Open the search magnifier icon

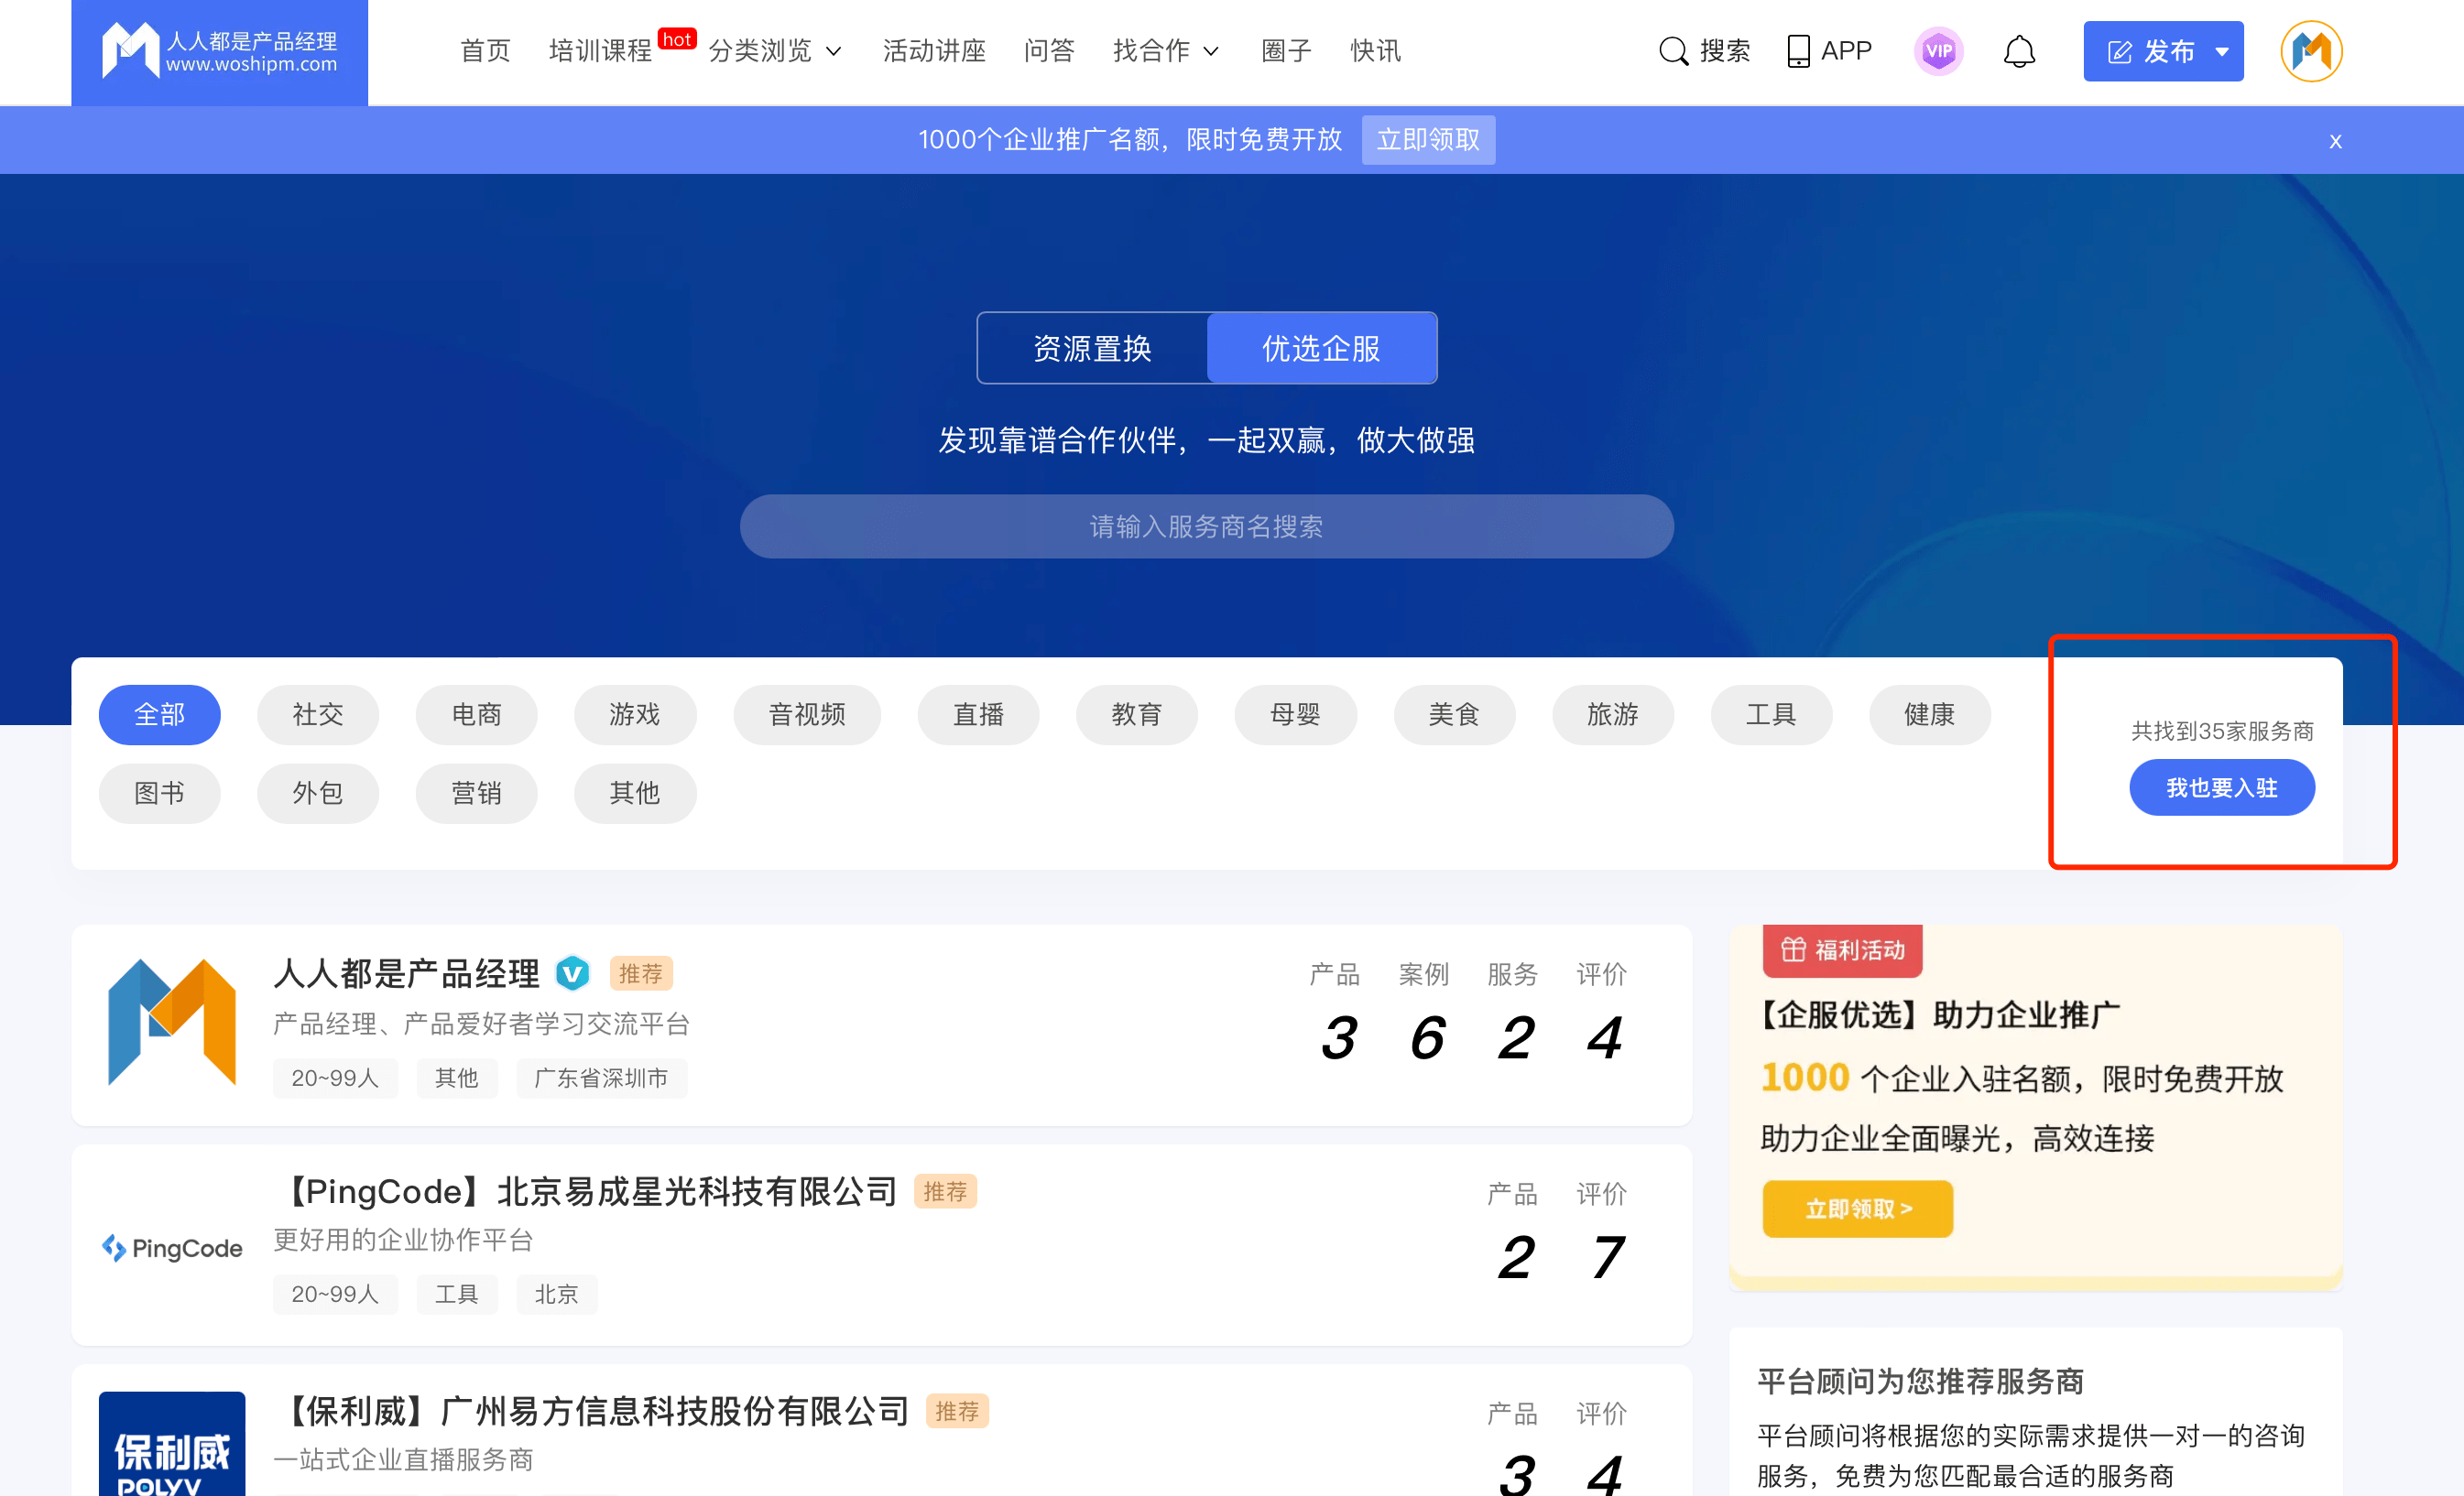(x=1673, y=51)
